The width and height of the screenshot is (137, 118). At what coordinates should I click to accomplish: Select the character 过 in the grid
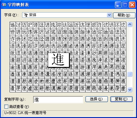pos(18,25)
